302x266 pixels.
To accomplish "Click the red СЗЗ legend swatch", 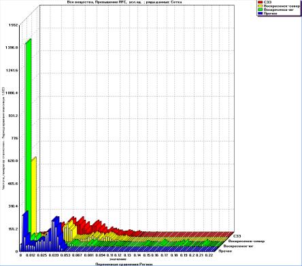I will (261, 2).
